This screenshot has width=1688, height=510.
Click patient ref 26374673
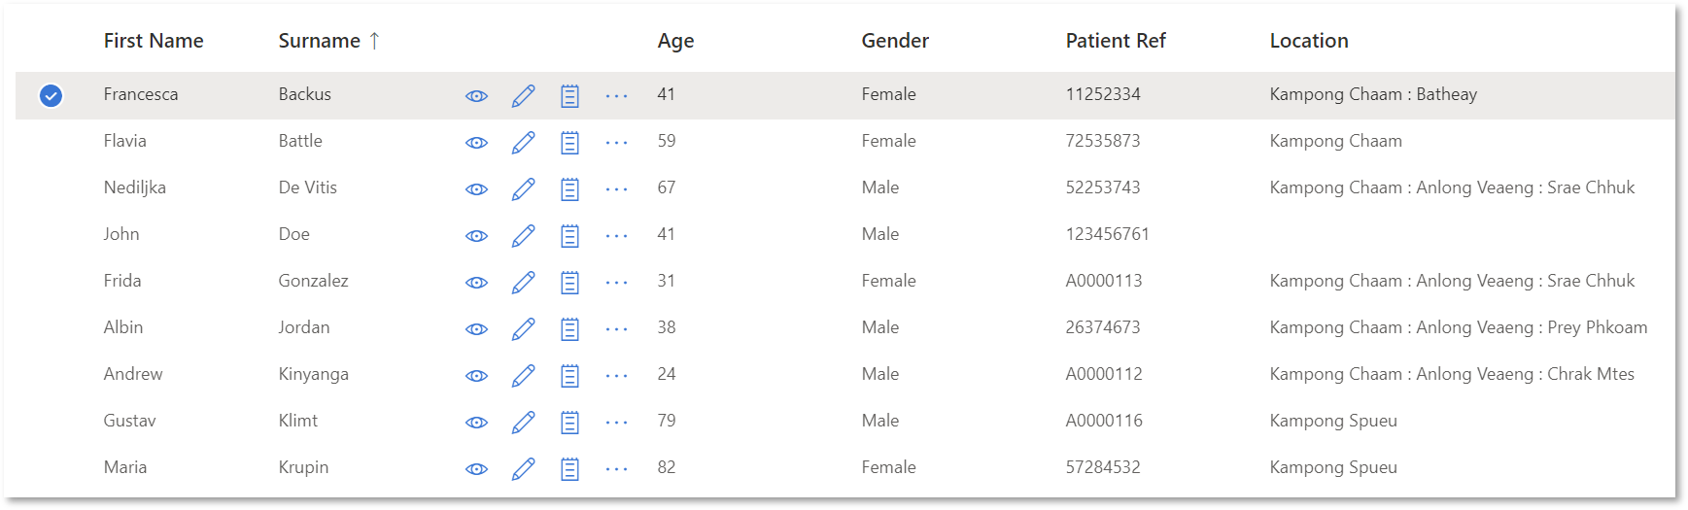point(1103,327)
